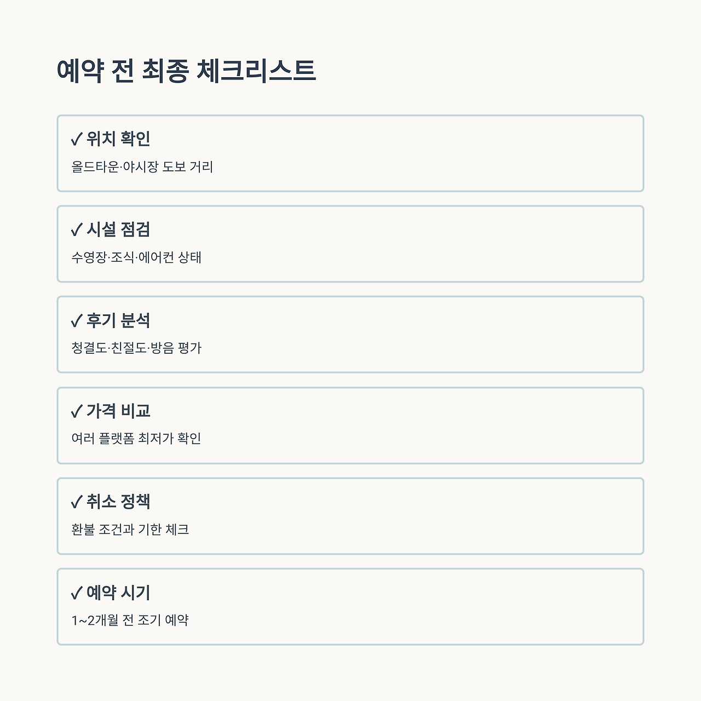Click the 청결도·친절도·방음 평가 description
Image resolution: width=701 pixels, height=701 pixels.
[x=136, y=348]
